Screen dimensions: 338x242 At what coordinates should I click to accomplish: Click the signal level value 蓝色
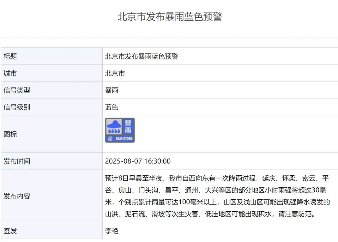point(112,107)
